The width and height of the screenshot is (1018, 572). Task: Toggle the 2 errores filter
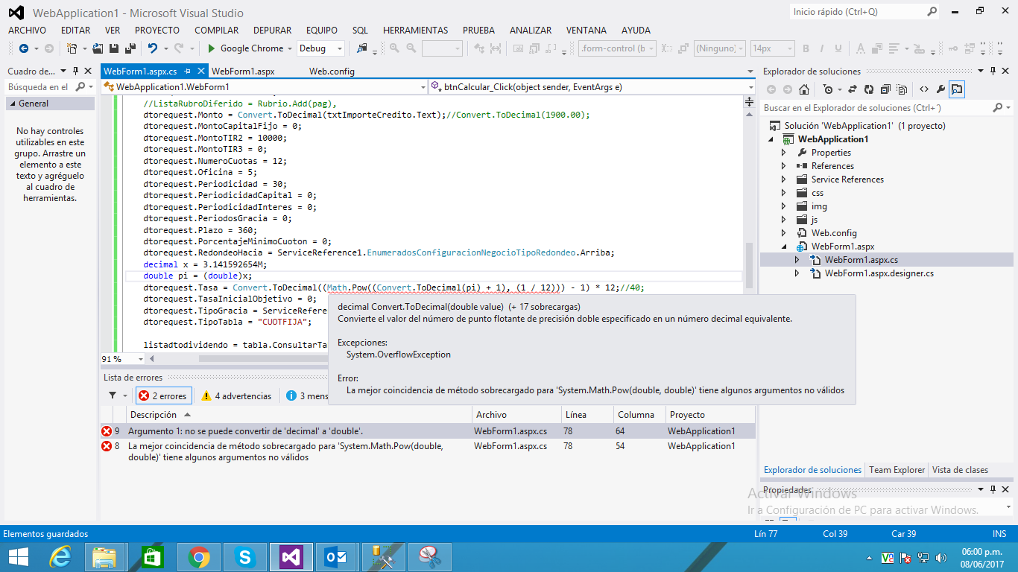coord(163,396)
